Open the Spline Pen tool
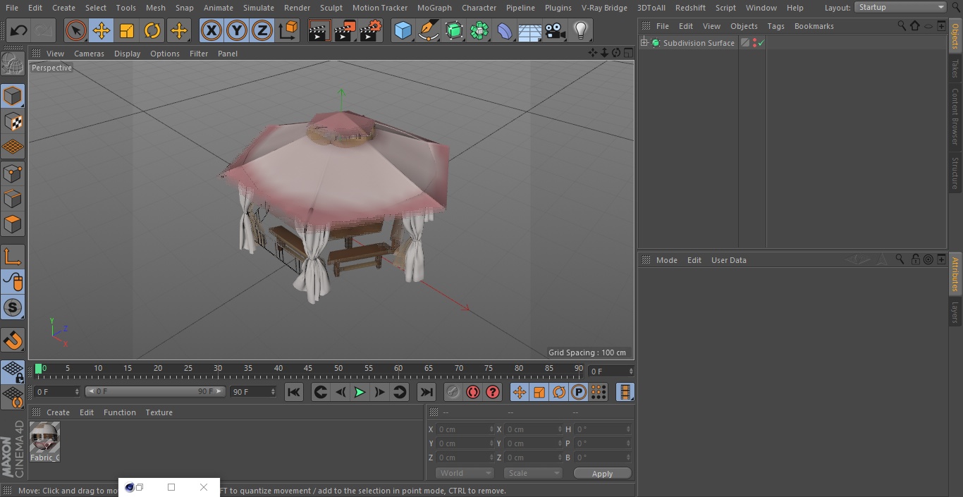Screen dimensions: 963x497 click(x=428, y=30)
